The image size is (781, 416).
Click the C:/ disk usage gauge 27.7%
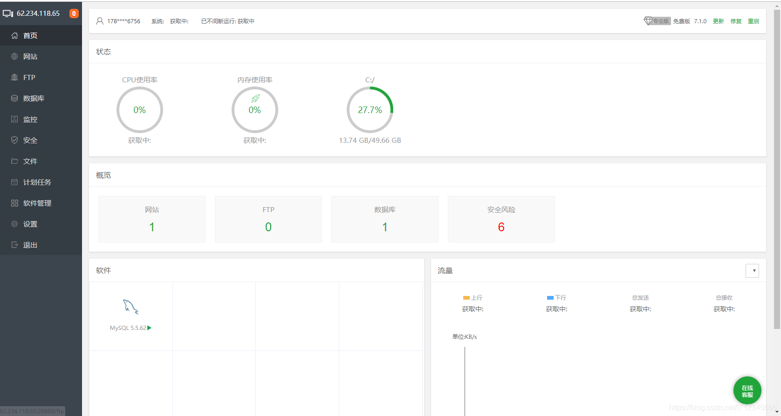click(370, 110)
